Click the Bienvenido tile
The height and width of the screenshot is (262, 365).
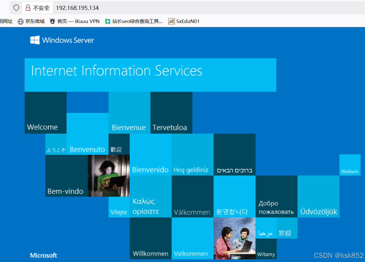click(151, 154)
